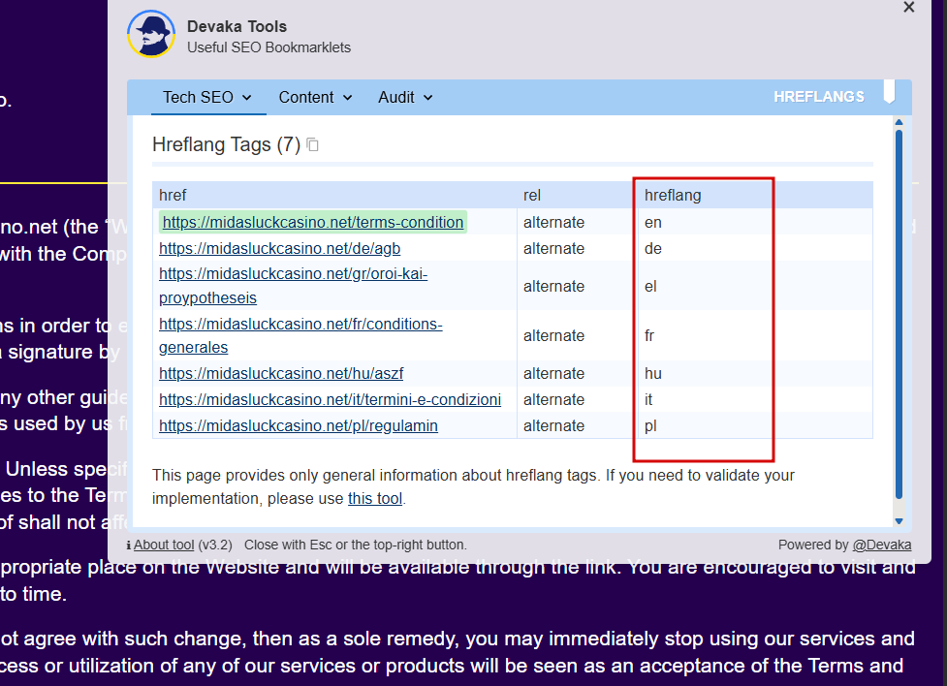Open the Audit dropdown menu
Image resolution: width=947 pixels, height=686 pixels.
[x=405, y=97]
